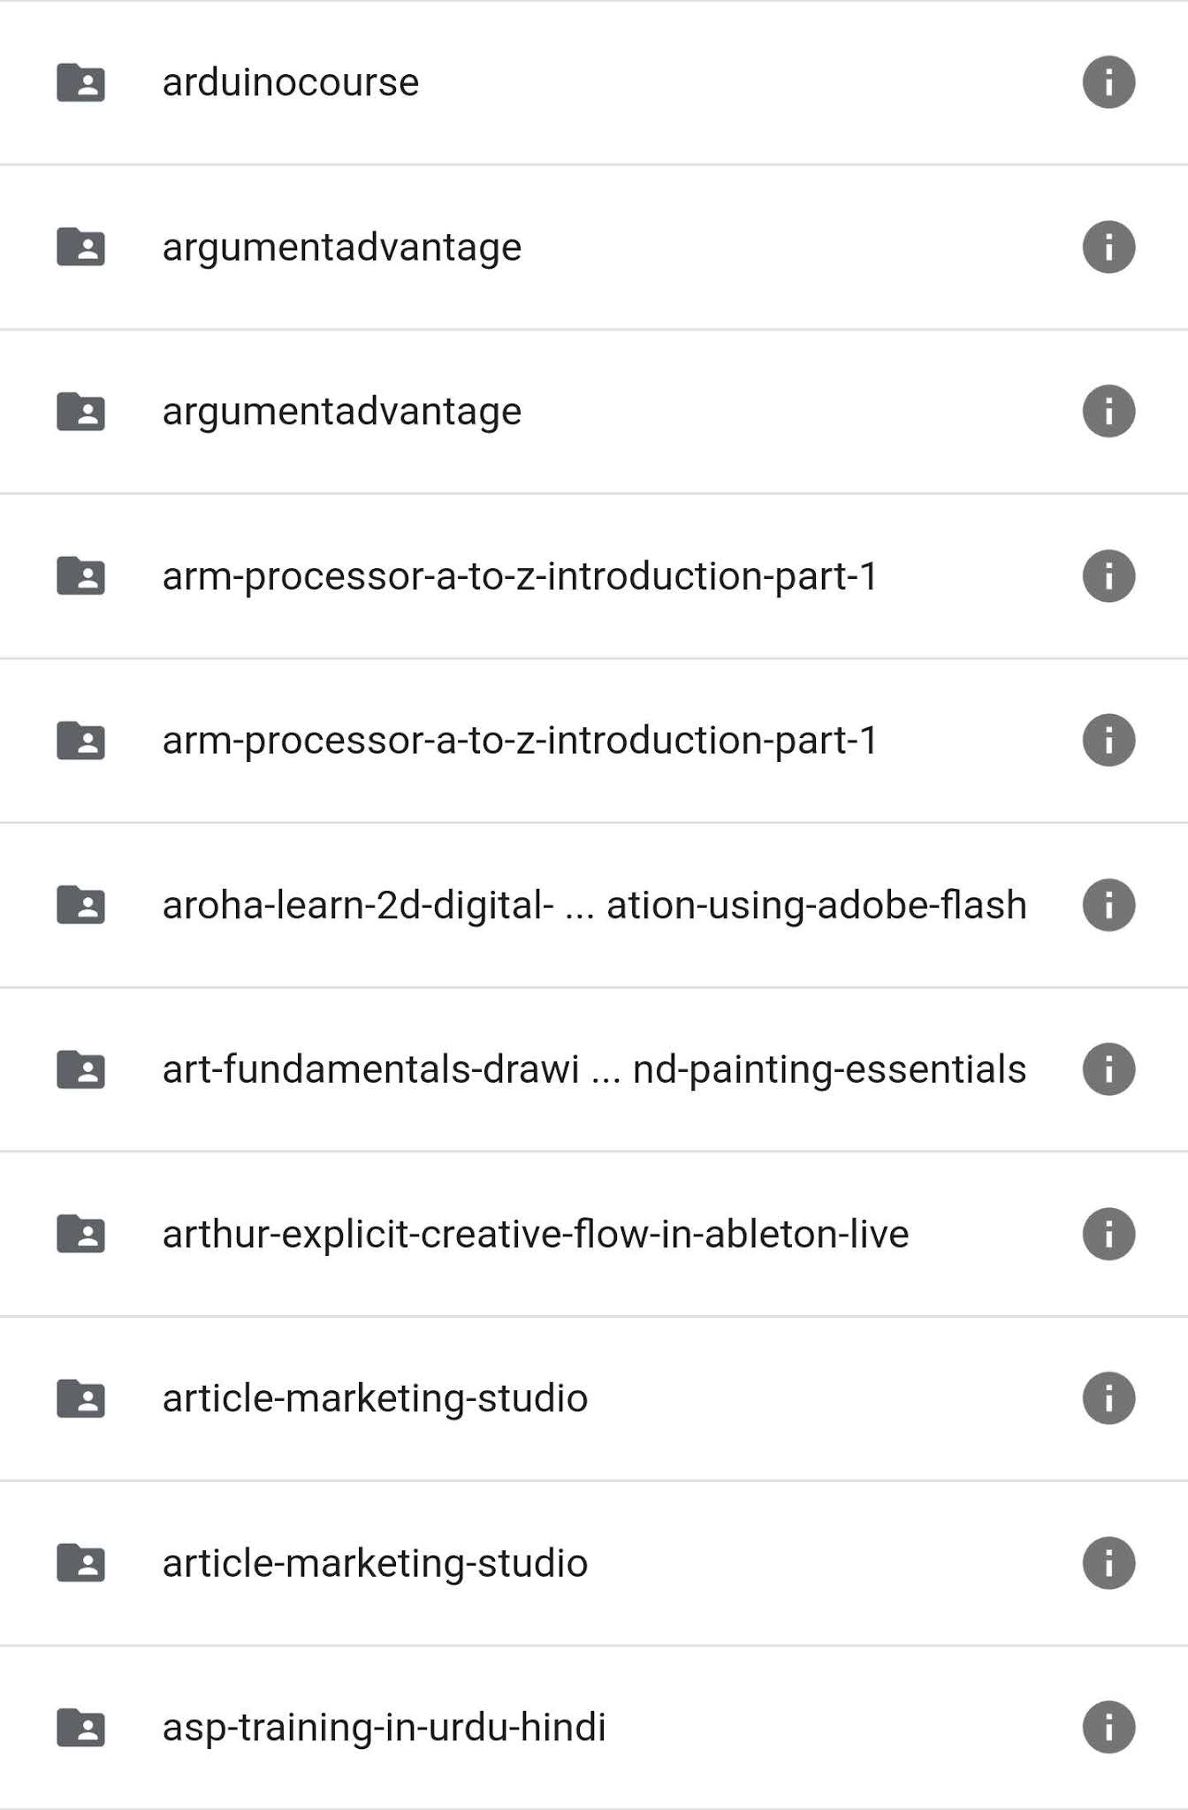Screen dimensions: 1188x1810
Task: Open first article-marketing-studio folder
Action: click(375, 1400)
